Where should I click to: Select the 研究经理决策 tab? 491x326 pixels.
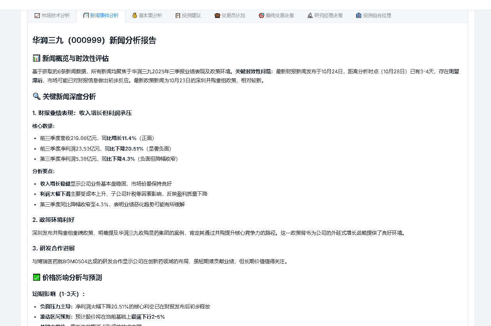coord(325,16)
